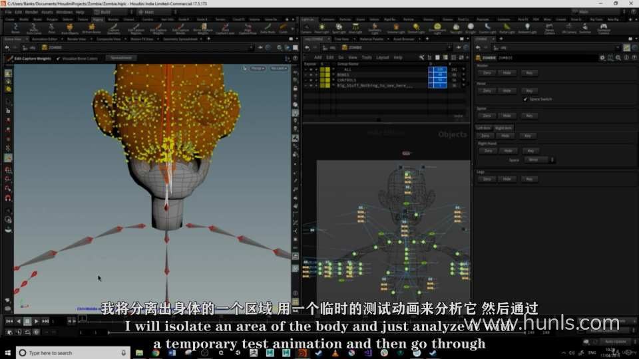639x359 pixels.
Task: Click parameter pane search magnifier icon
Action: coord(618,58)
